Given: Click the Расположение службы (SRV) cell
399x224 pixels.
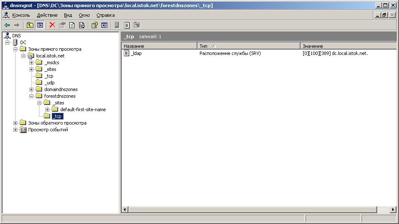Looking at the screenshot, I should (230, 53).
